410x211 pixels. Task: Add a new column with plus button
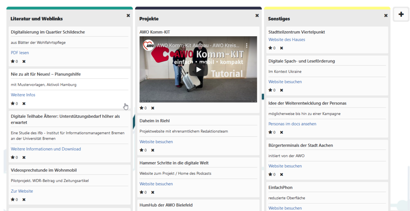pyautogui.click(x=401, y=15)
